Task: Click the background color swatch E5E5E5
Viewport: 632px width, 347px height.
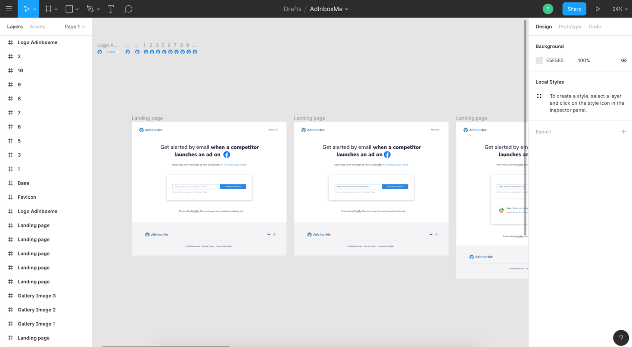Action: pyautogui.click(x=539, y=60)
